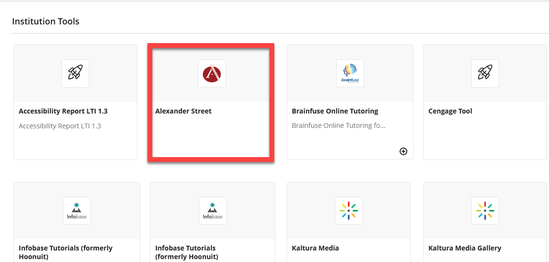
Task: Click the Cengage Tool rocket icon
Action: [485, 73]
